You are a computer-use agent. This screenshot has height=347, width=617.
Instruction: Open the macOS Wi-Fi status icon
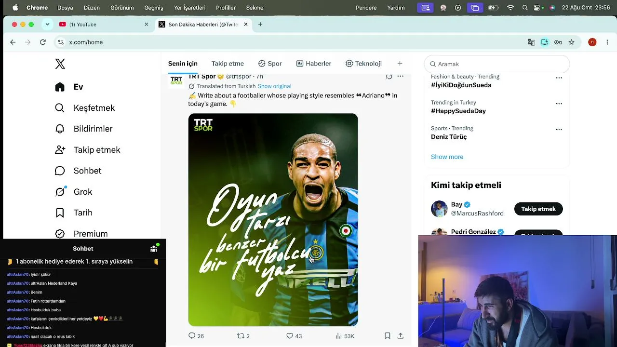510,8
